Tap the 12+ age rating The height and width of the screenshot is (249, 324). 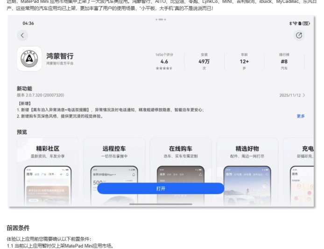(x=244, y=61)
